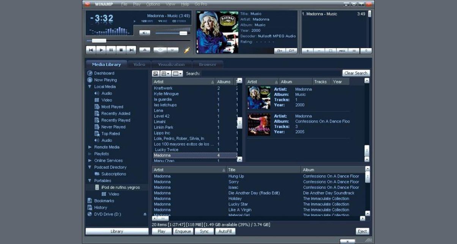This screenshot has height=244, width=457.
Task: Open the View menu
Action: [171, 4]
